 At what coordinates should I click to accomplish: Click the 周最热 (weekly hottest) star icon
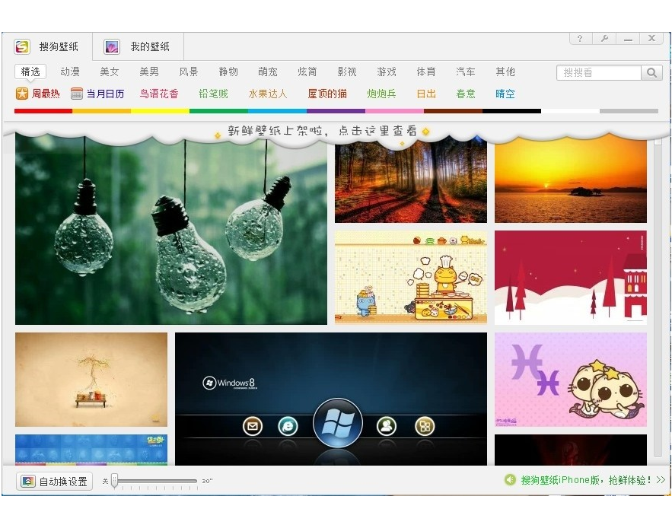[x=21, y=94]
